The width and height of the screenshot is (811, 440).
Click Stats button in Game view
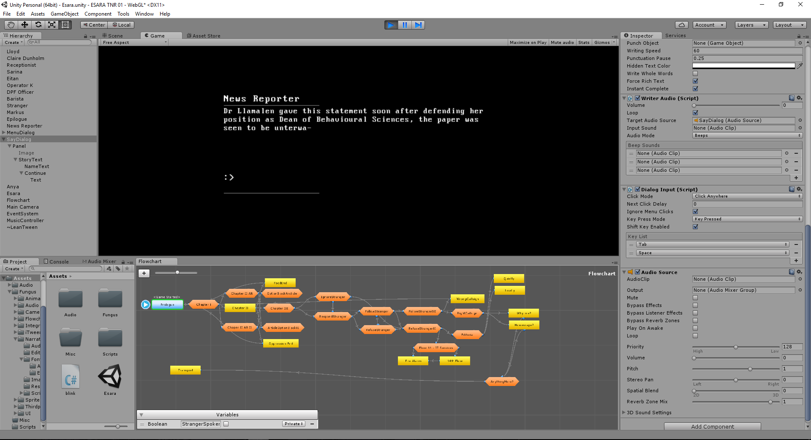[x=584, y=42]
